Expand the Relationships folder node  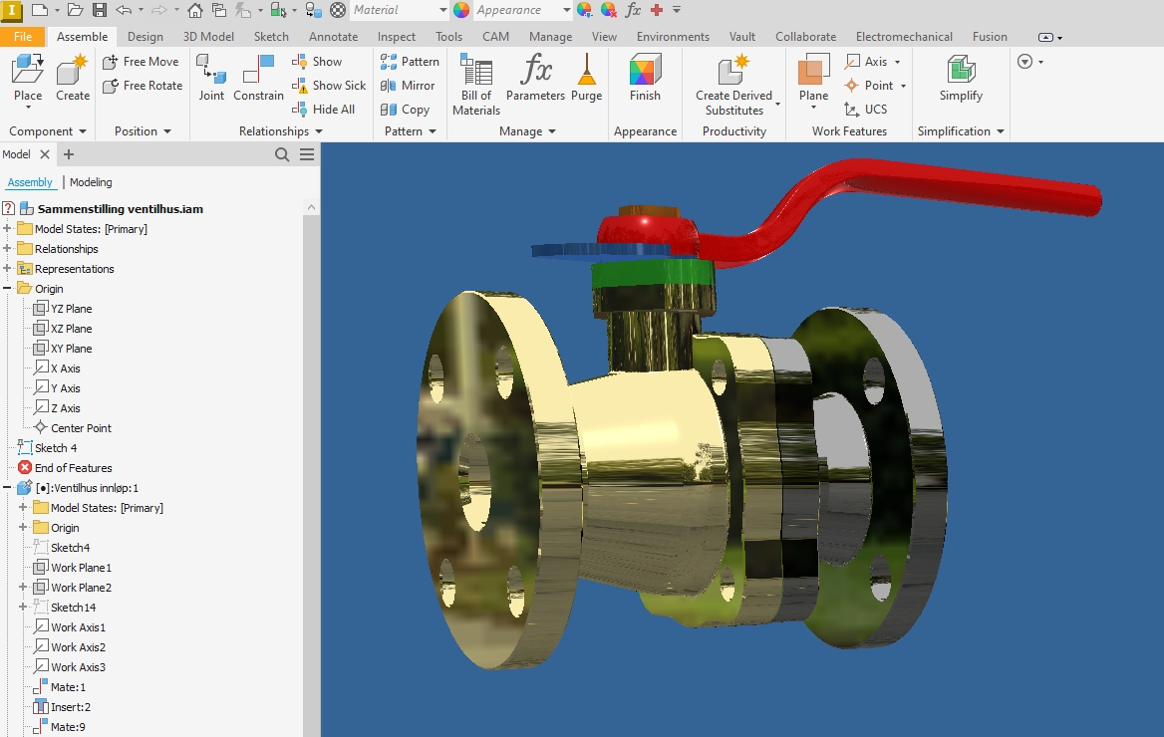click(8, 249)
